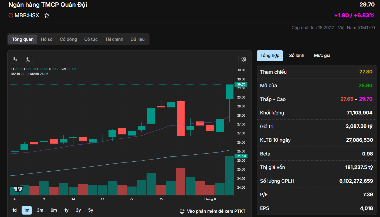Viewport: 380px width, 217px height.
Task: Click the tall red volume bar
Action: (x=181, y=182)
